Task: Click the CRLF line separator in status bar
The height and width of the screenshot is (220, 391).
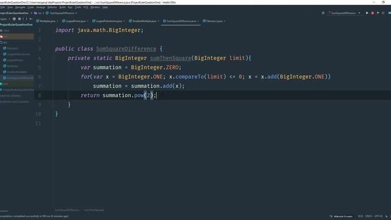Action: (369, 216)
